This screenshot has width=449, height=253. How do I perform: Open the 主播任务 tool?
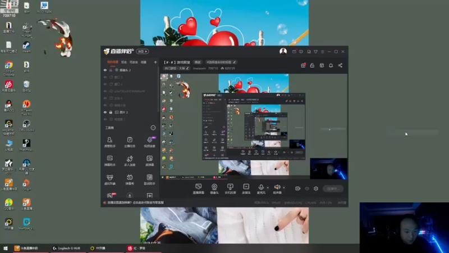coord(130,142)
